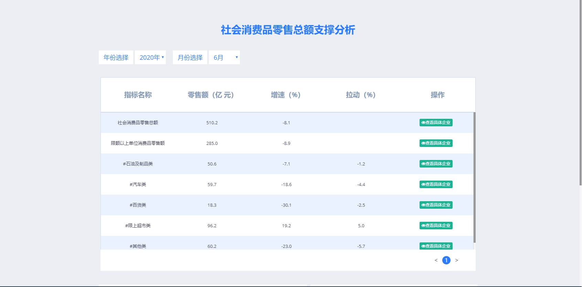Click the page's main vertical scrollbar
This screenshot has width=582, height=287.
(580, 93)
